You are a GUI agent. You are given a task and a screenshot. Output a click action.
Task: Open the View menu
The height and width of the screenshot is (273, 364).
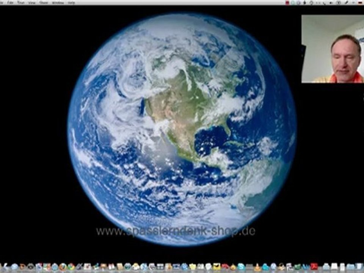point(31,3)
